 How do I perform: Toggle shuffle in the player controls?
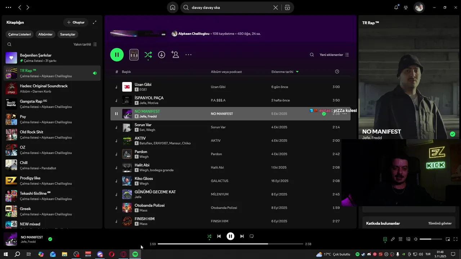(x=209, y=236)
